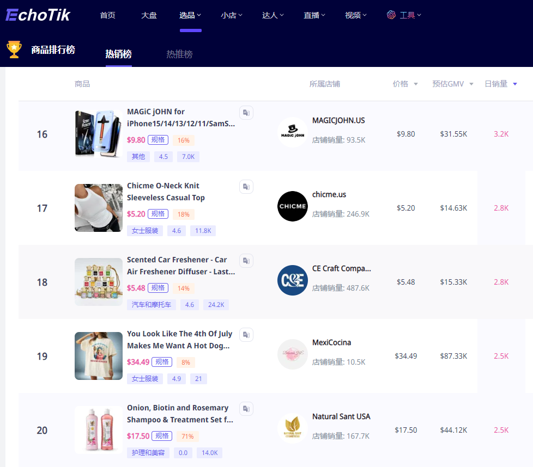The image size is (533, 467).
Task: Translate the Onion Biotin Shampoo title
Action: tap(246, 409)
